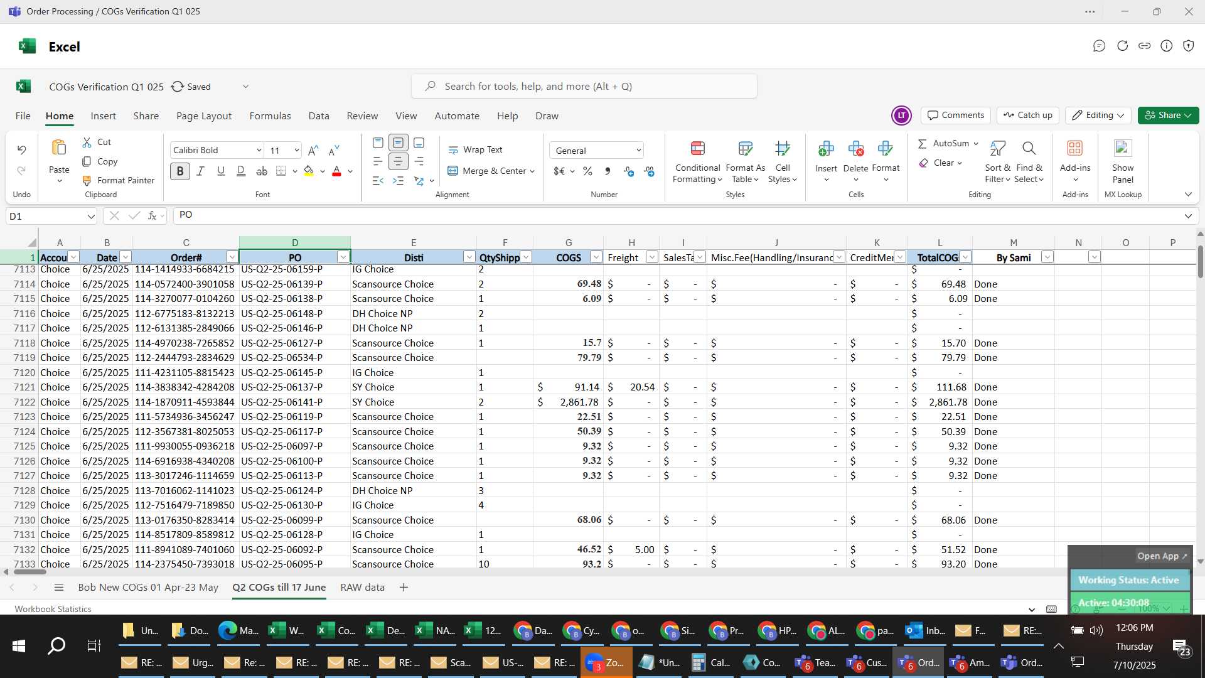Viewport: 1205px width, 678px height.
Task: Click Workbook Statistics in status bar
Action: pyautogui.click(x=53, y=609)
